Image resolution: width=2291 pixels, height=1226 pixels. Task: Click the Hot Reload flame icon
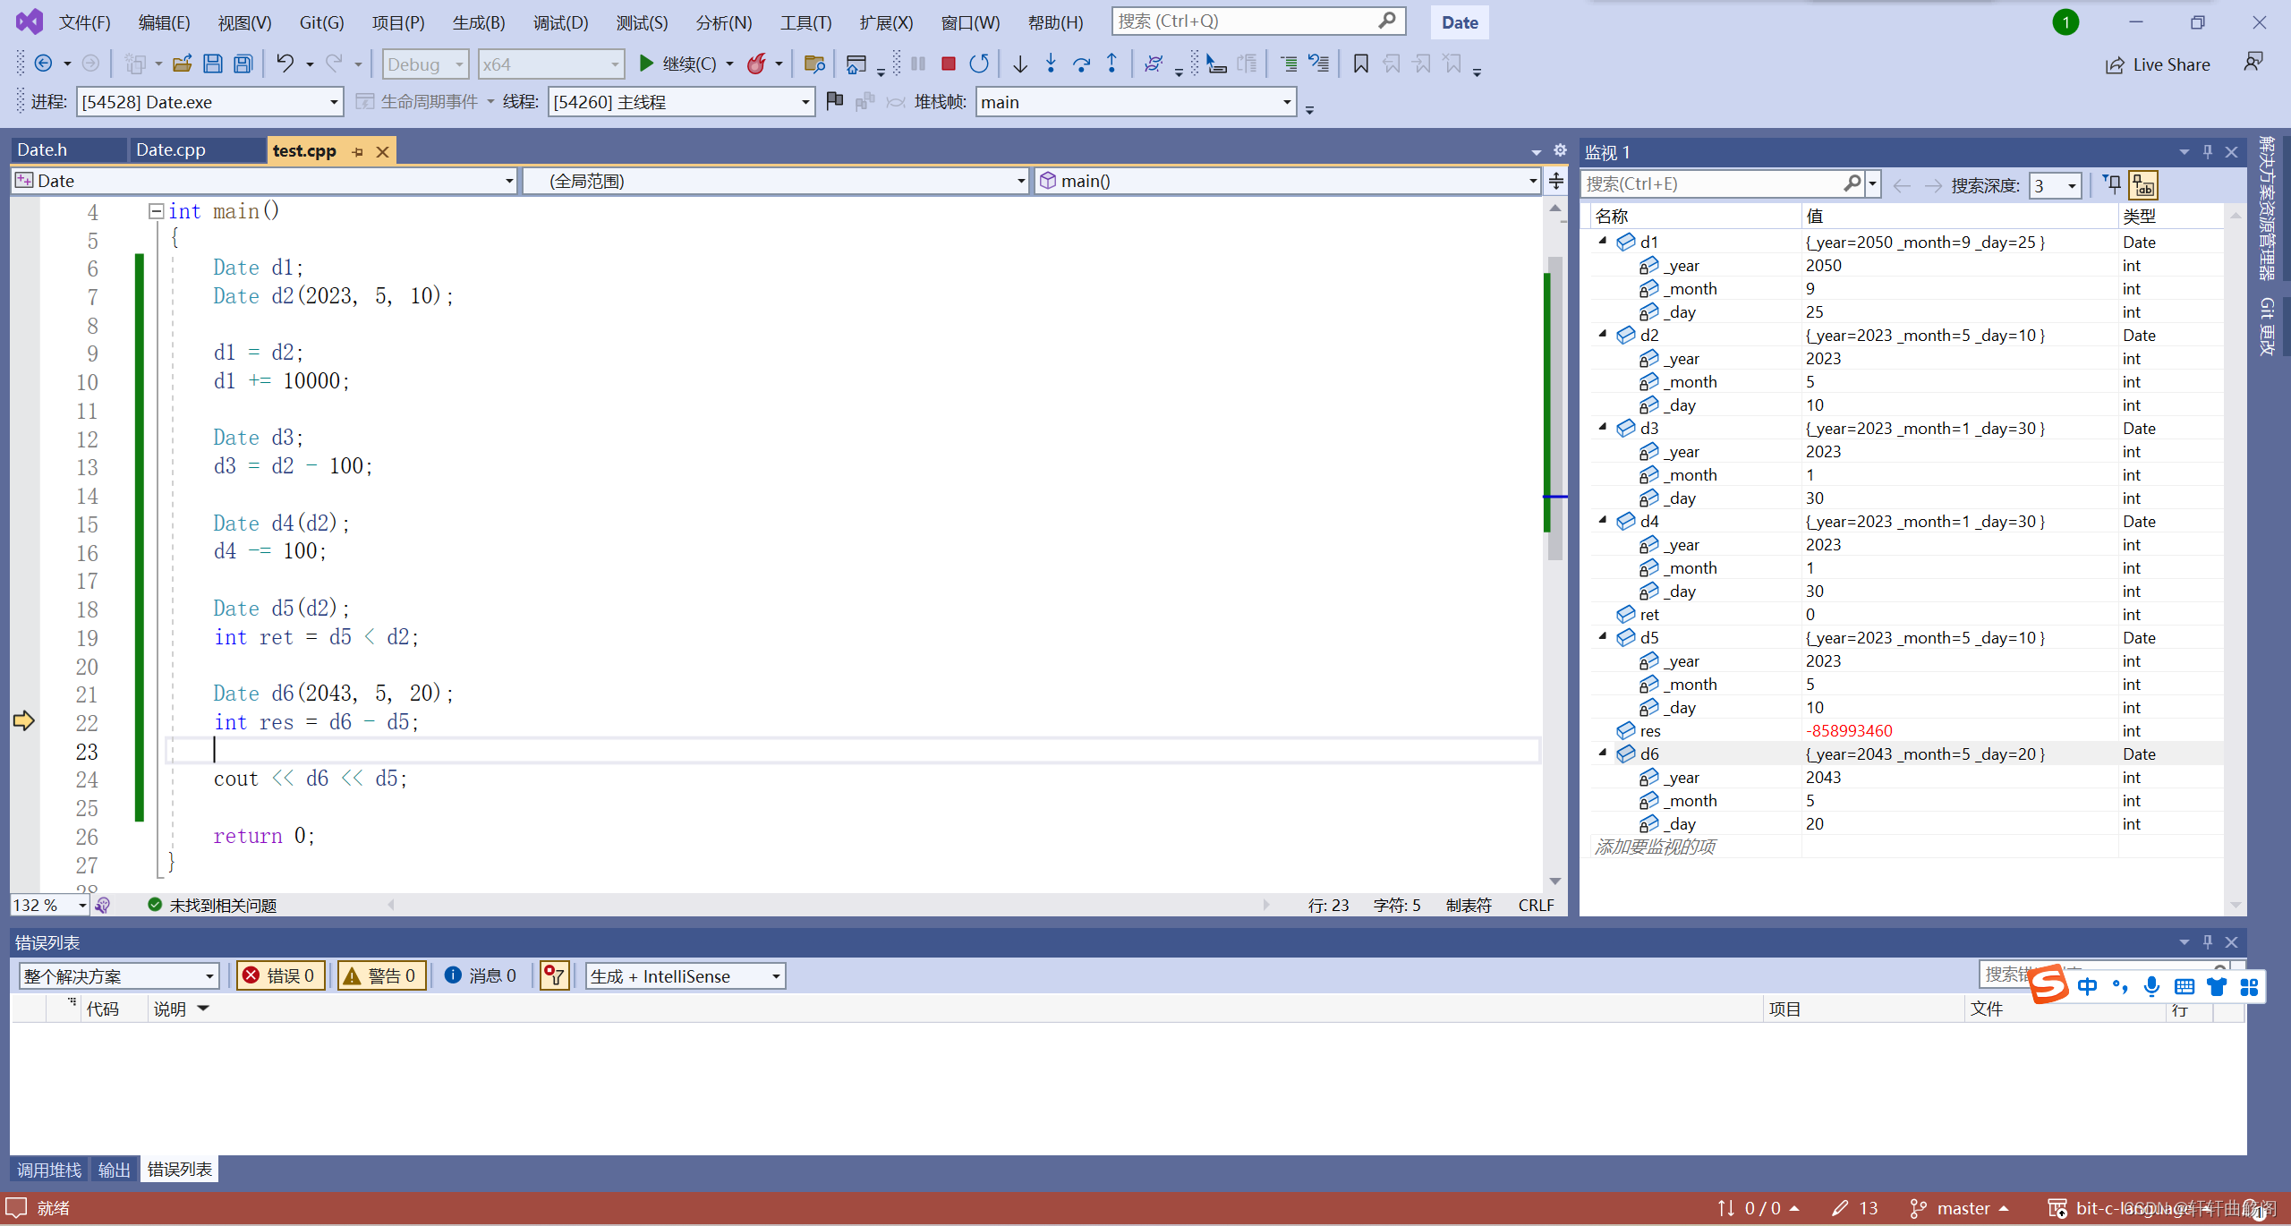[x=757, y=64]
